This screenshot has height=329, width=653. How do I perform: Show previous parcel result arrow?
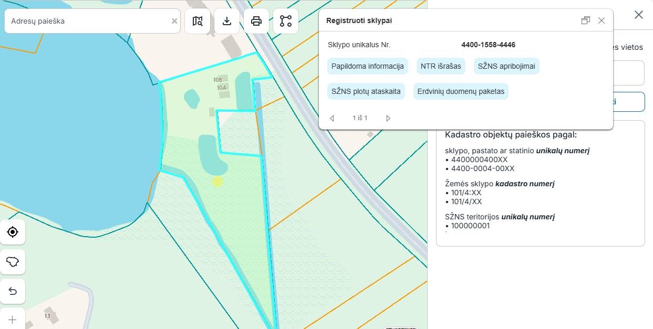pyautogui.click(x=332, y=118)
